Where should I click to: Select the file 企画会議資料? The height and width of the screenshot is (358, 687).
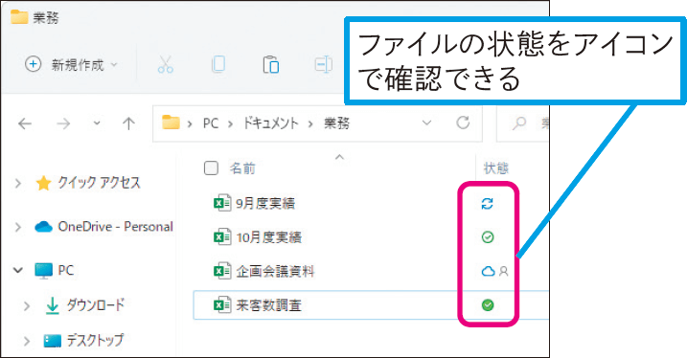275,271
